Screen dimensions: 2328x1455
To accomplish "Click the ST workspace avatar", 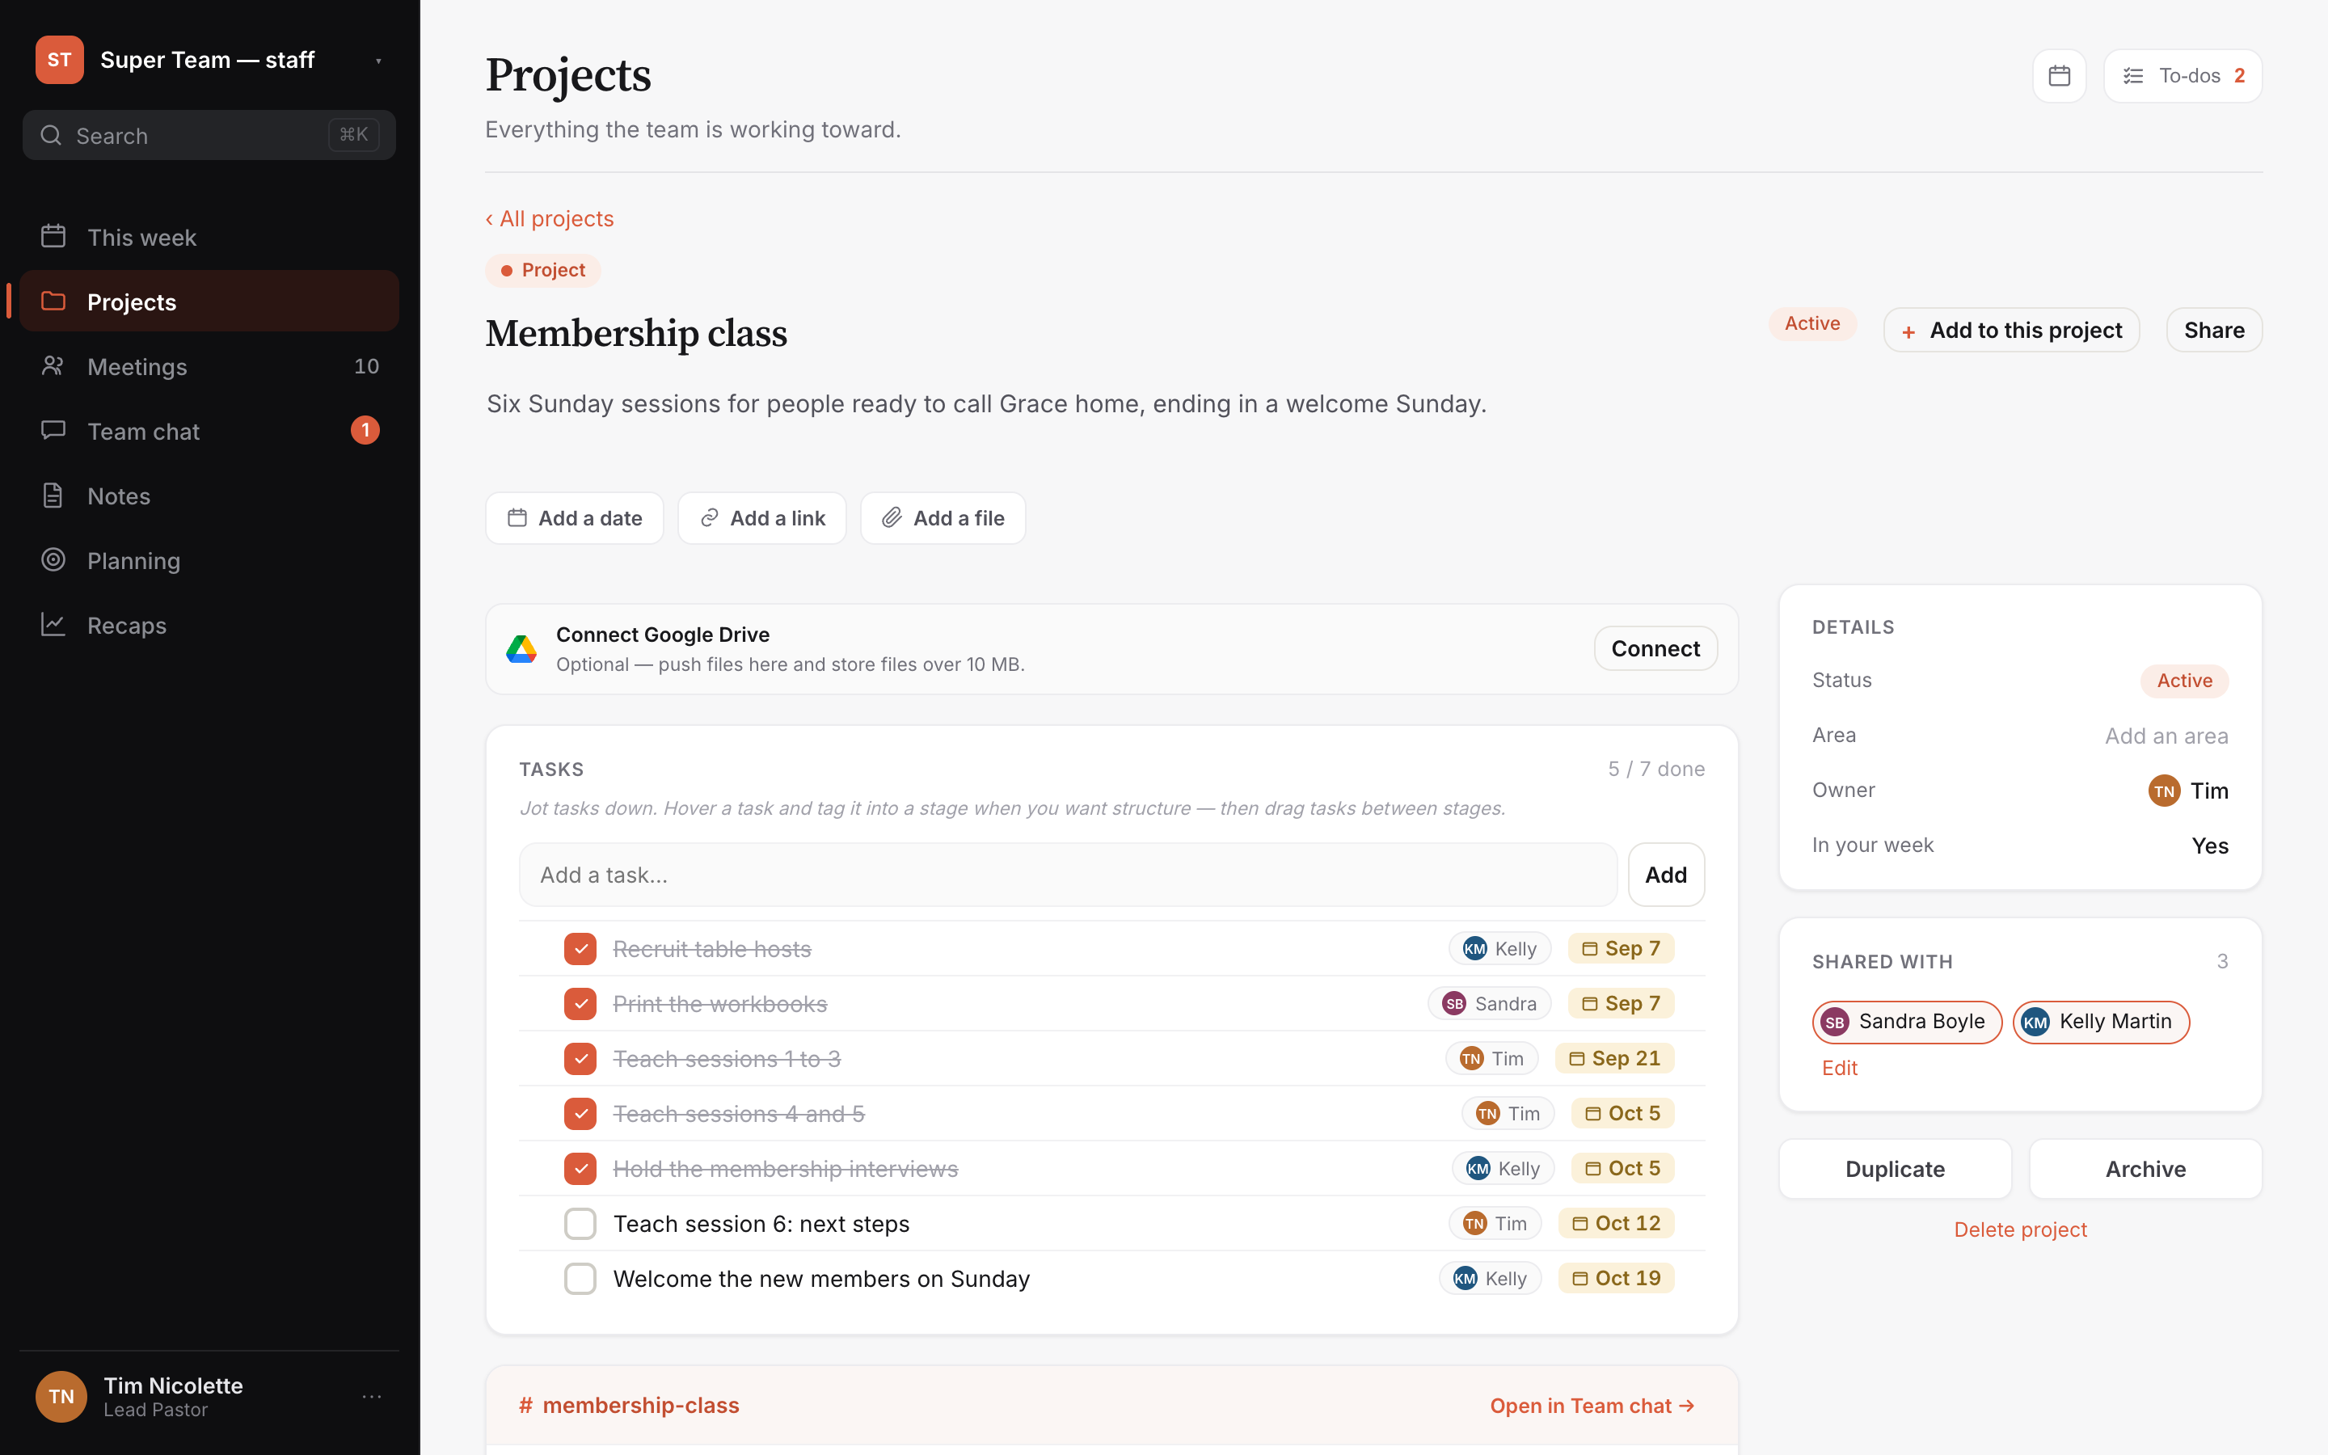I will (60, 60).
